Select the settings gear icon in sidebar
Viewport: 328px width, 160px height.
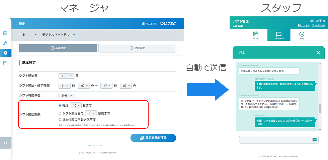[x=5, y=53]
